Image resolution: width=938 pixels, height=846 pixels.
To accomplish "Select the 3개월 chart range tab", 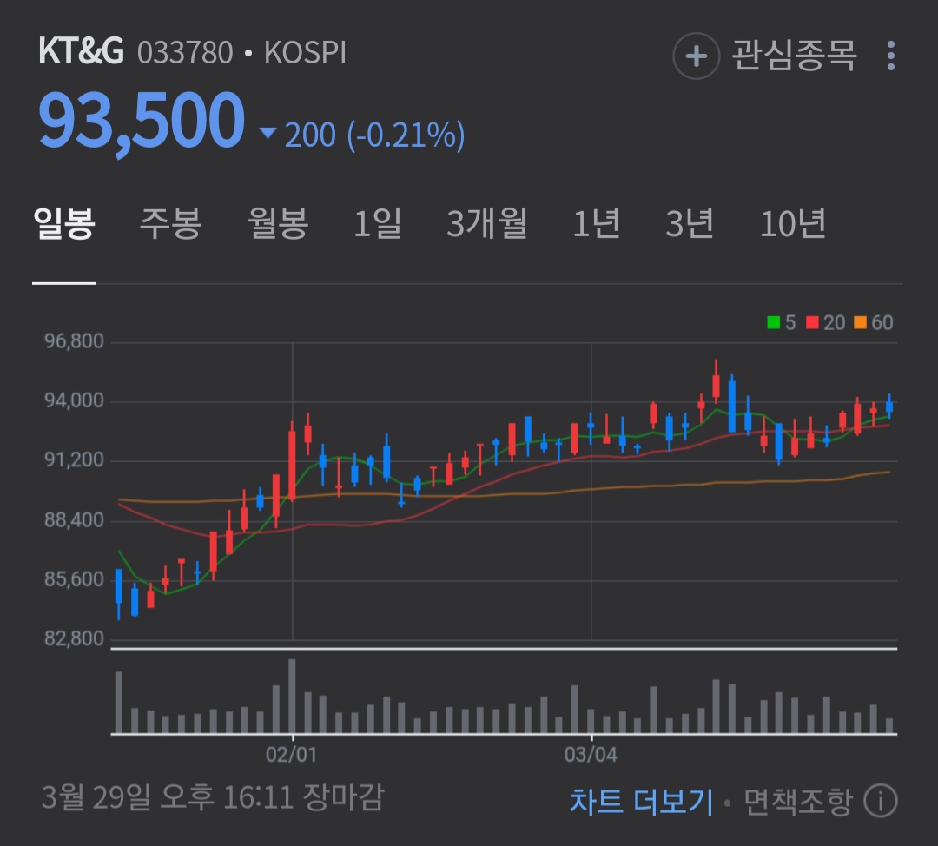I will [x=487, y=224].
